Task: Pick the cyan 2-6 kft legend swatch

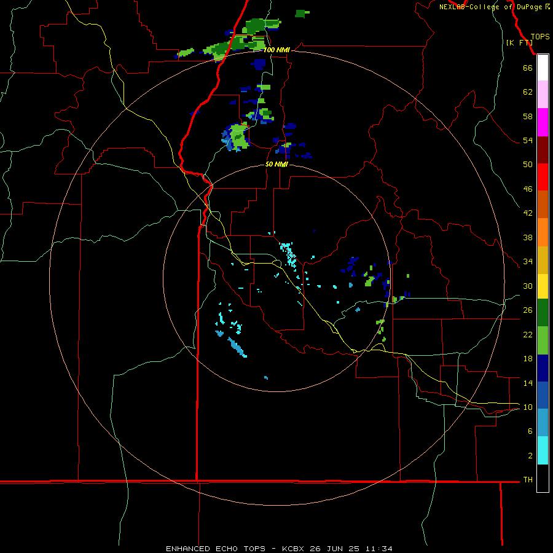Action: pyautogui.click(x=543, y=450)
